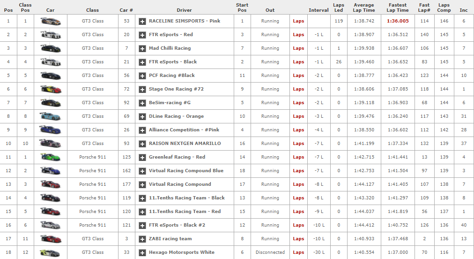Screen dimensions: 474x259
Task: Select DLine Racing - Orange car thumbnail
Action: click(50, 116)
